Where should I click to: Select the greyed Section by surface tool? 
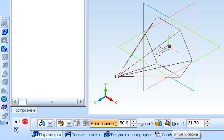coord(4,91)
